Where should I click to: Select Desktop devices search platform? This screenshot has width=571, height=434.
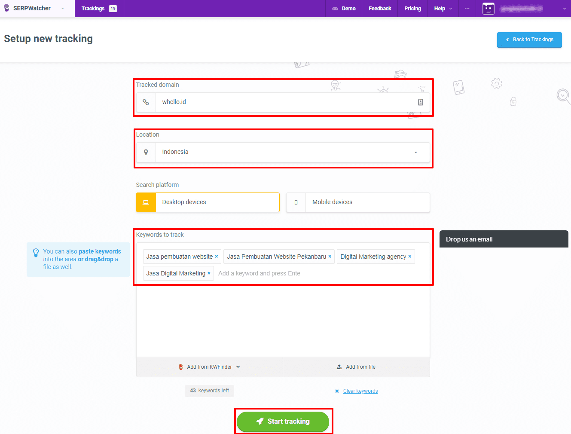tap(208, 202)
